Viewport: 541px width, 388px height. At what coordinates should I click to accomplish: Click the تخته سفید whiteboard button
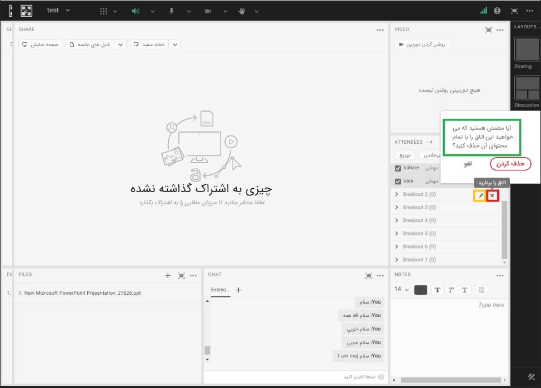click(x=149, y=44)
